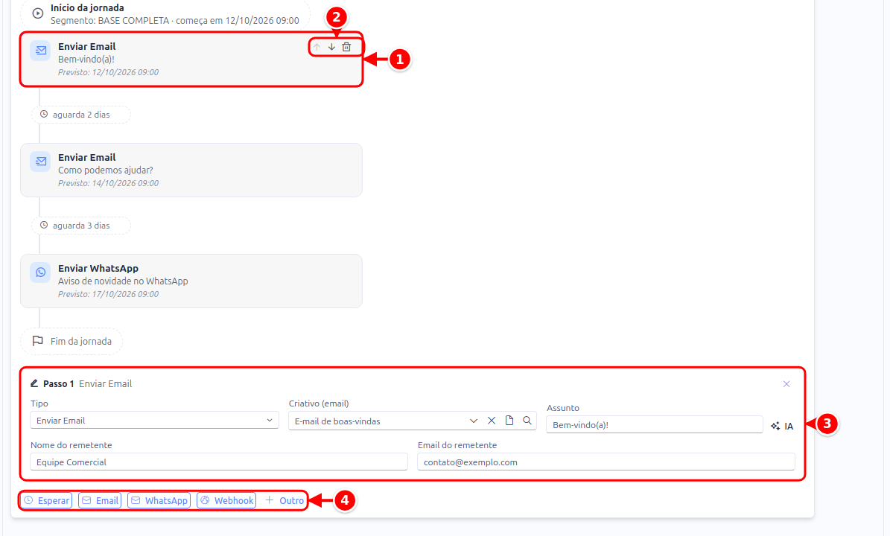Click the Email do remetente input field

(x=606, y=462)
